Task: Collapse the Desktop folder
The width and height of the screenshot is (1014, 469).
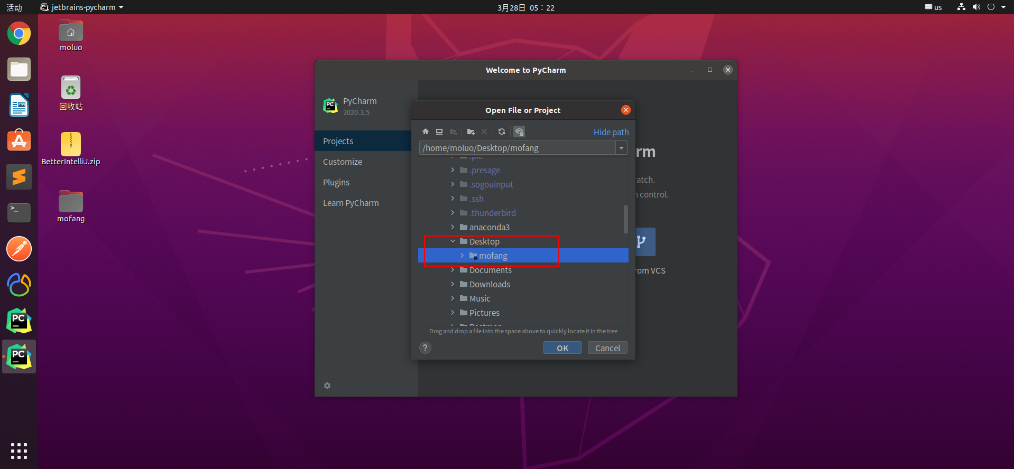Action: click(x=453, y=241)
